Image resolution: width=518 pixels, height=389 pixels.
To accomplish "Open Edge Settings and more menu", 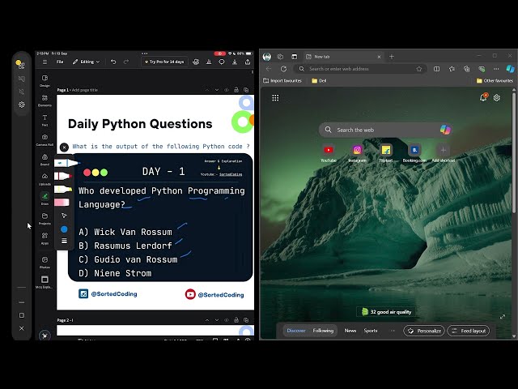I will coord(496,69).
